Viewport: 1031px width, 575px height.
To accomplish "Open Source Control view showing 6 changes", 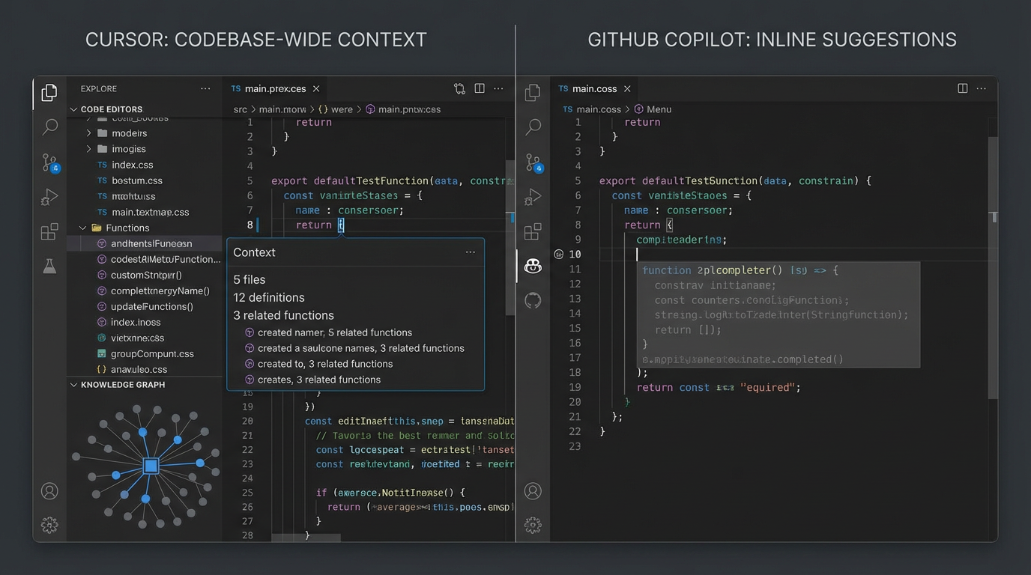I will tap(49, 162).
